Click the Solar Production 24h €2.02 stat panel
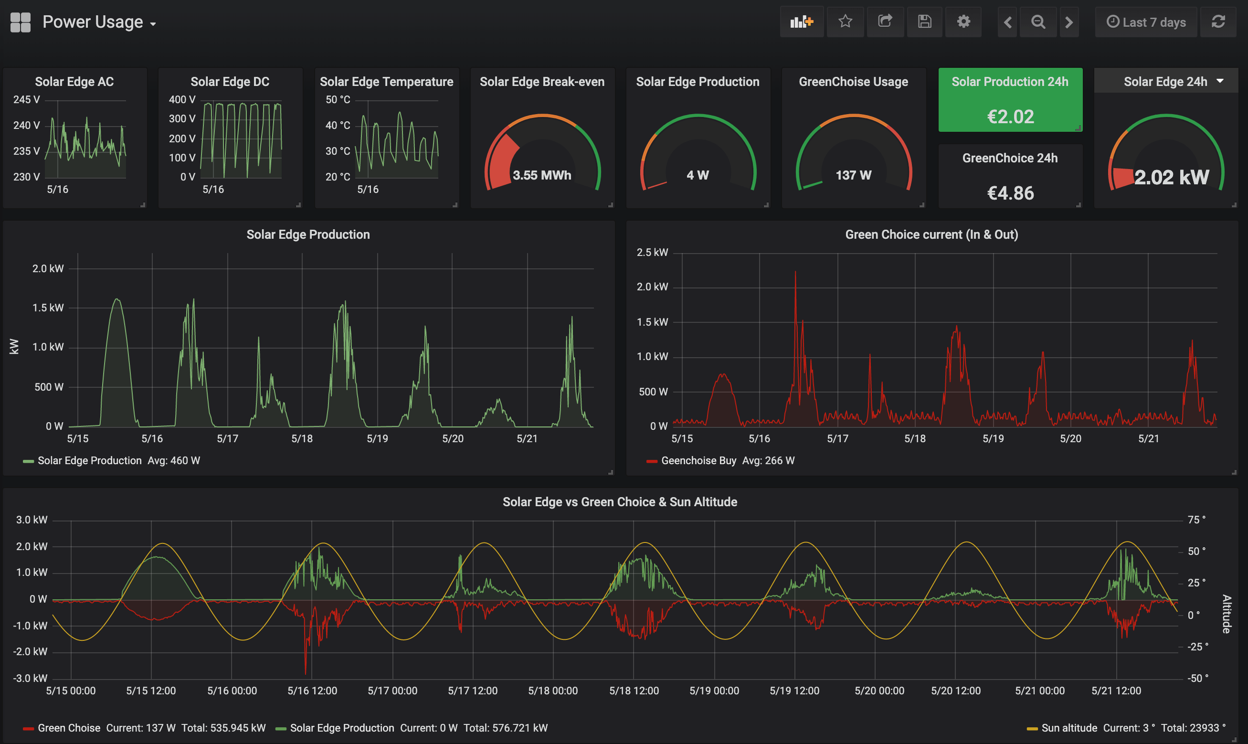 pyautogui.click(x=1010, y=117)
